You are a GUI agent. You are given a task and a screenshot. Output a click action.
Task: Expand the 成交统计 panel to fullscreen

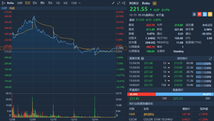click(x=210, y=58)
